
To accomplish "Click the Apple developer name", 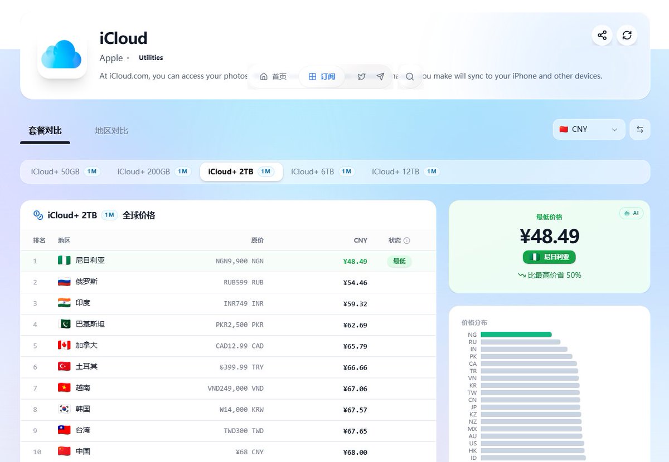I will pos(111,58).
